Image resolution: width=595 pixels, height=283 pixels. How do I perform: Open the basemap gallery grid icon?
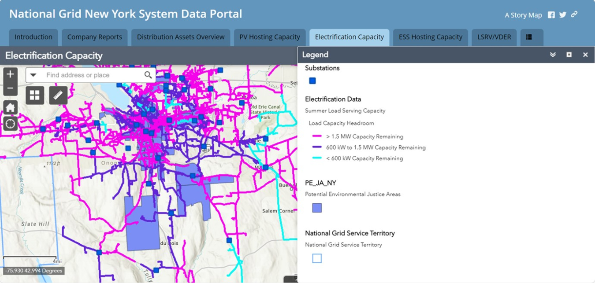[x=35, y=95]
